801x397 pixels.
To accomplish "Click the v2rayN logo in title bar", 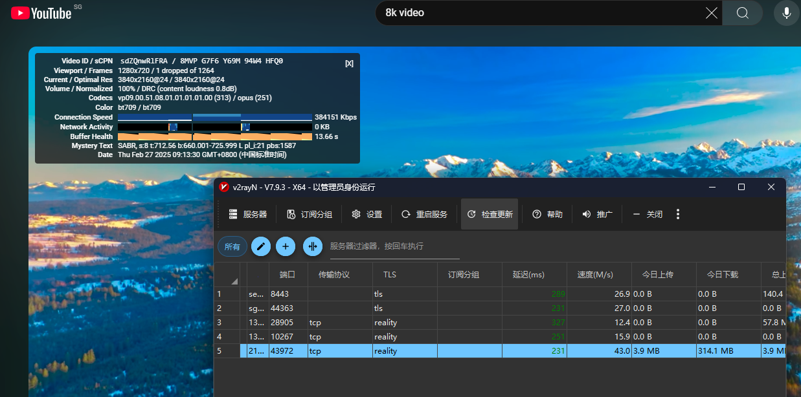I will [224, 188].
